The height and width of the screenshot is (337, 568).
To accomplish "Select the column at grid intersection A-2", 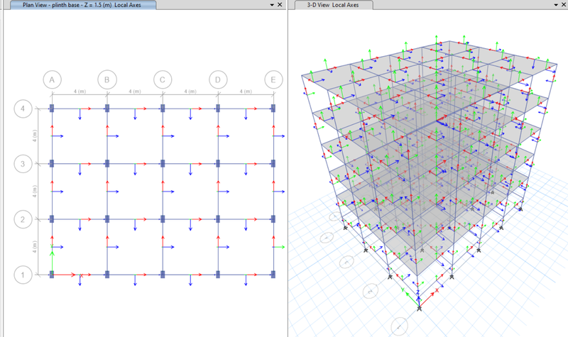I will click(x=52, y=219).
